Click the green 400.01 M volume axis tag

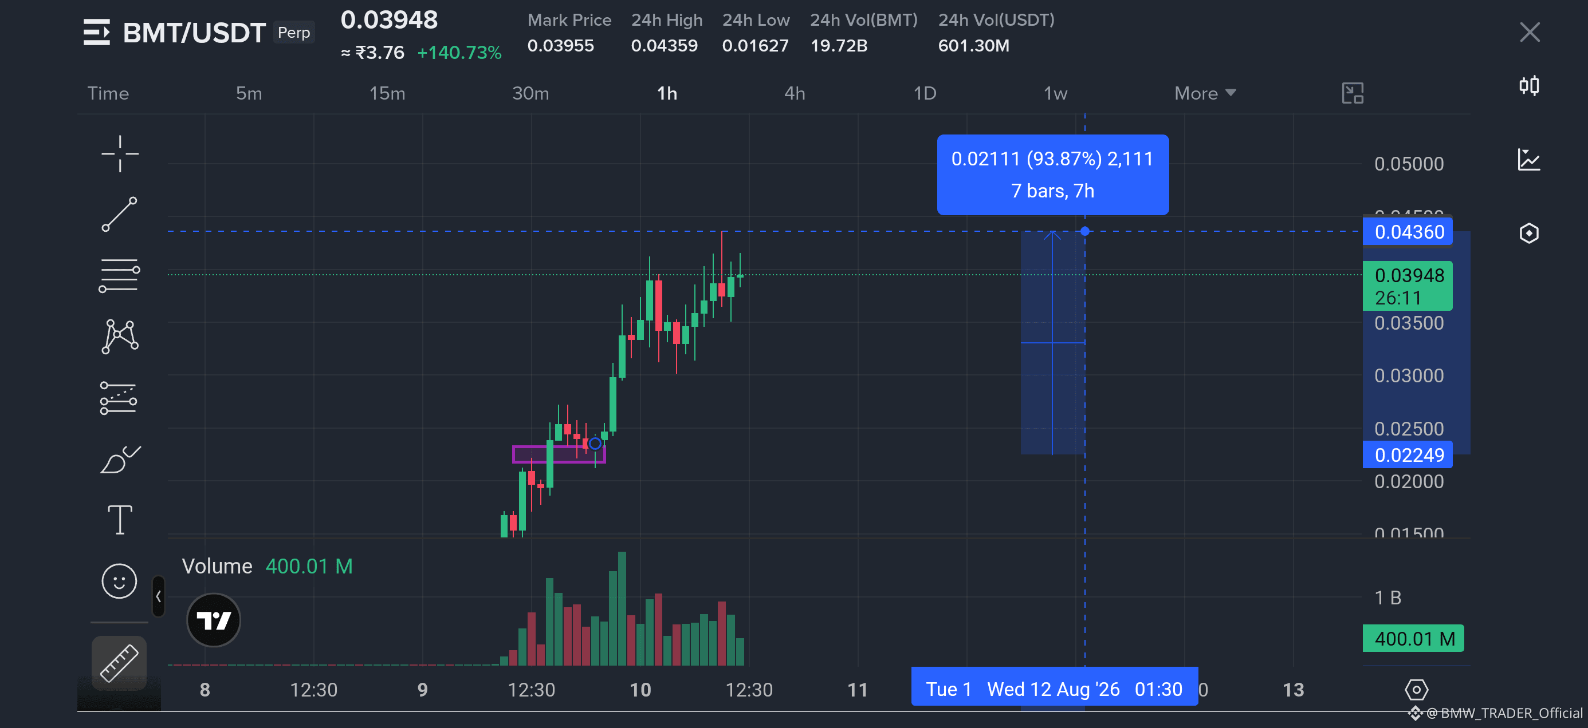point(1413,639)
